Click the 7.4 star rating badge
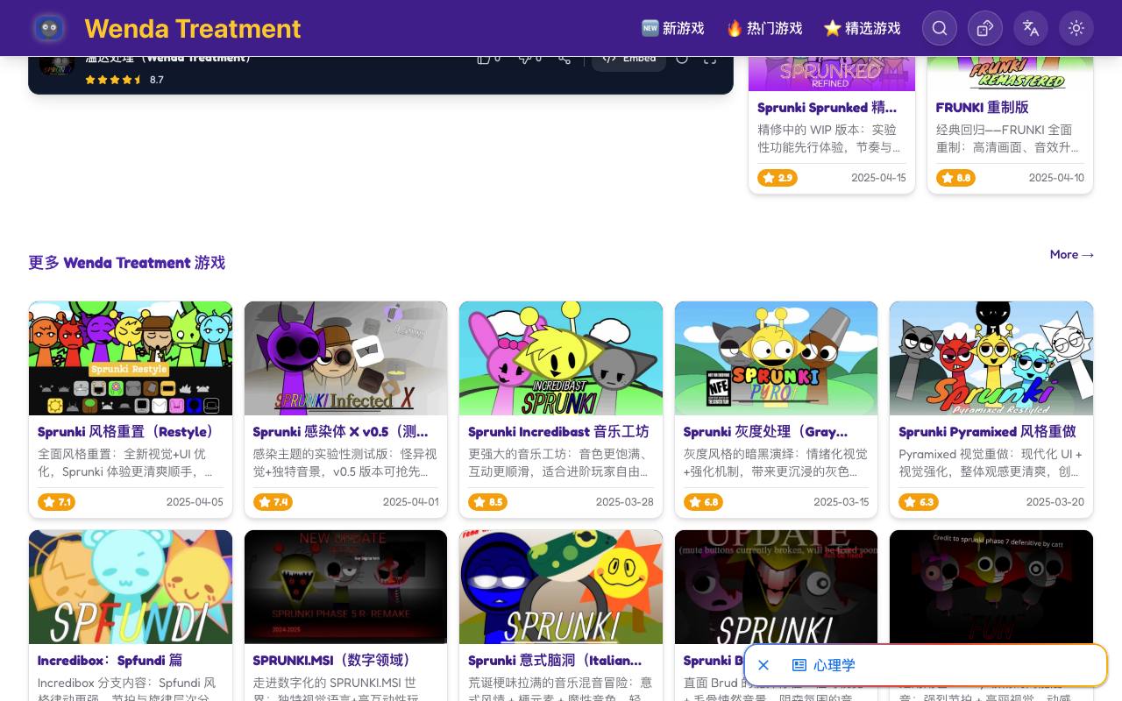1122x701 pixels. (272, 502)
